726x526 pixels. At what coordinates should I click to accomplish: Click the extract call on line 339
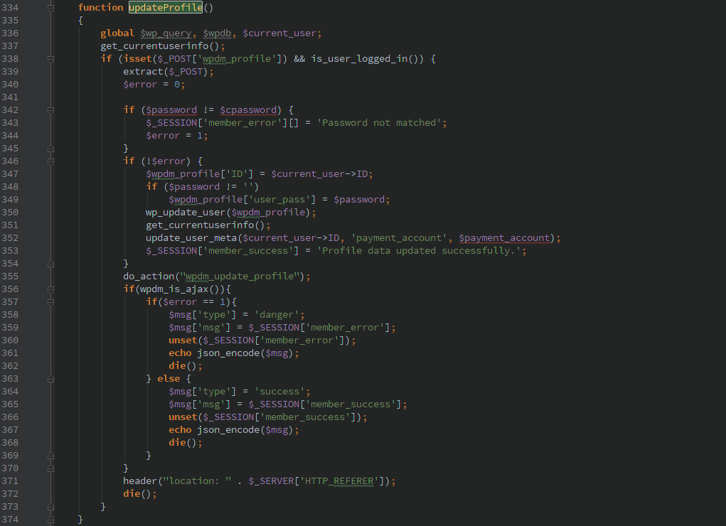(143, 72)
